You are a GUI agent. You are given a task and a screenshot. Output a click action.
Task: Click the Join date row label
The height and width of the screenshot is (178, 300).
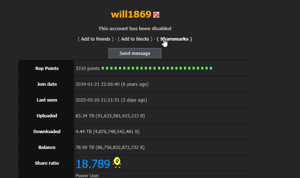click(47, 84)
